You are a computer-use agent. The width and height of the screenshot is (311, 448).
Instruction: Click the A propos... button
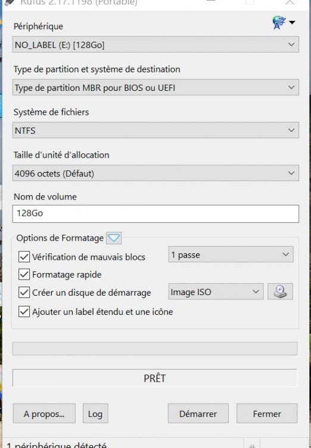pos(44,413)
